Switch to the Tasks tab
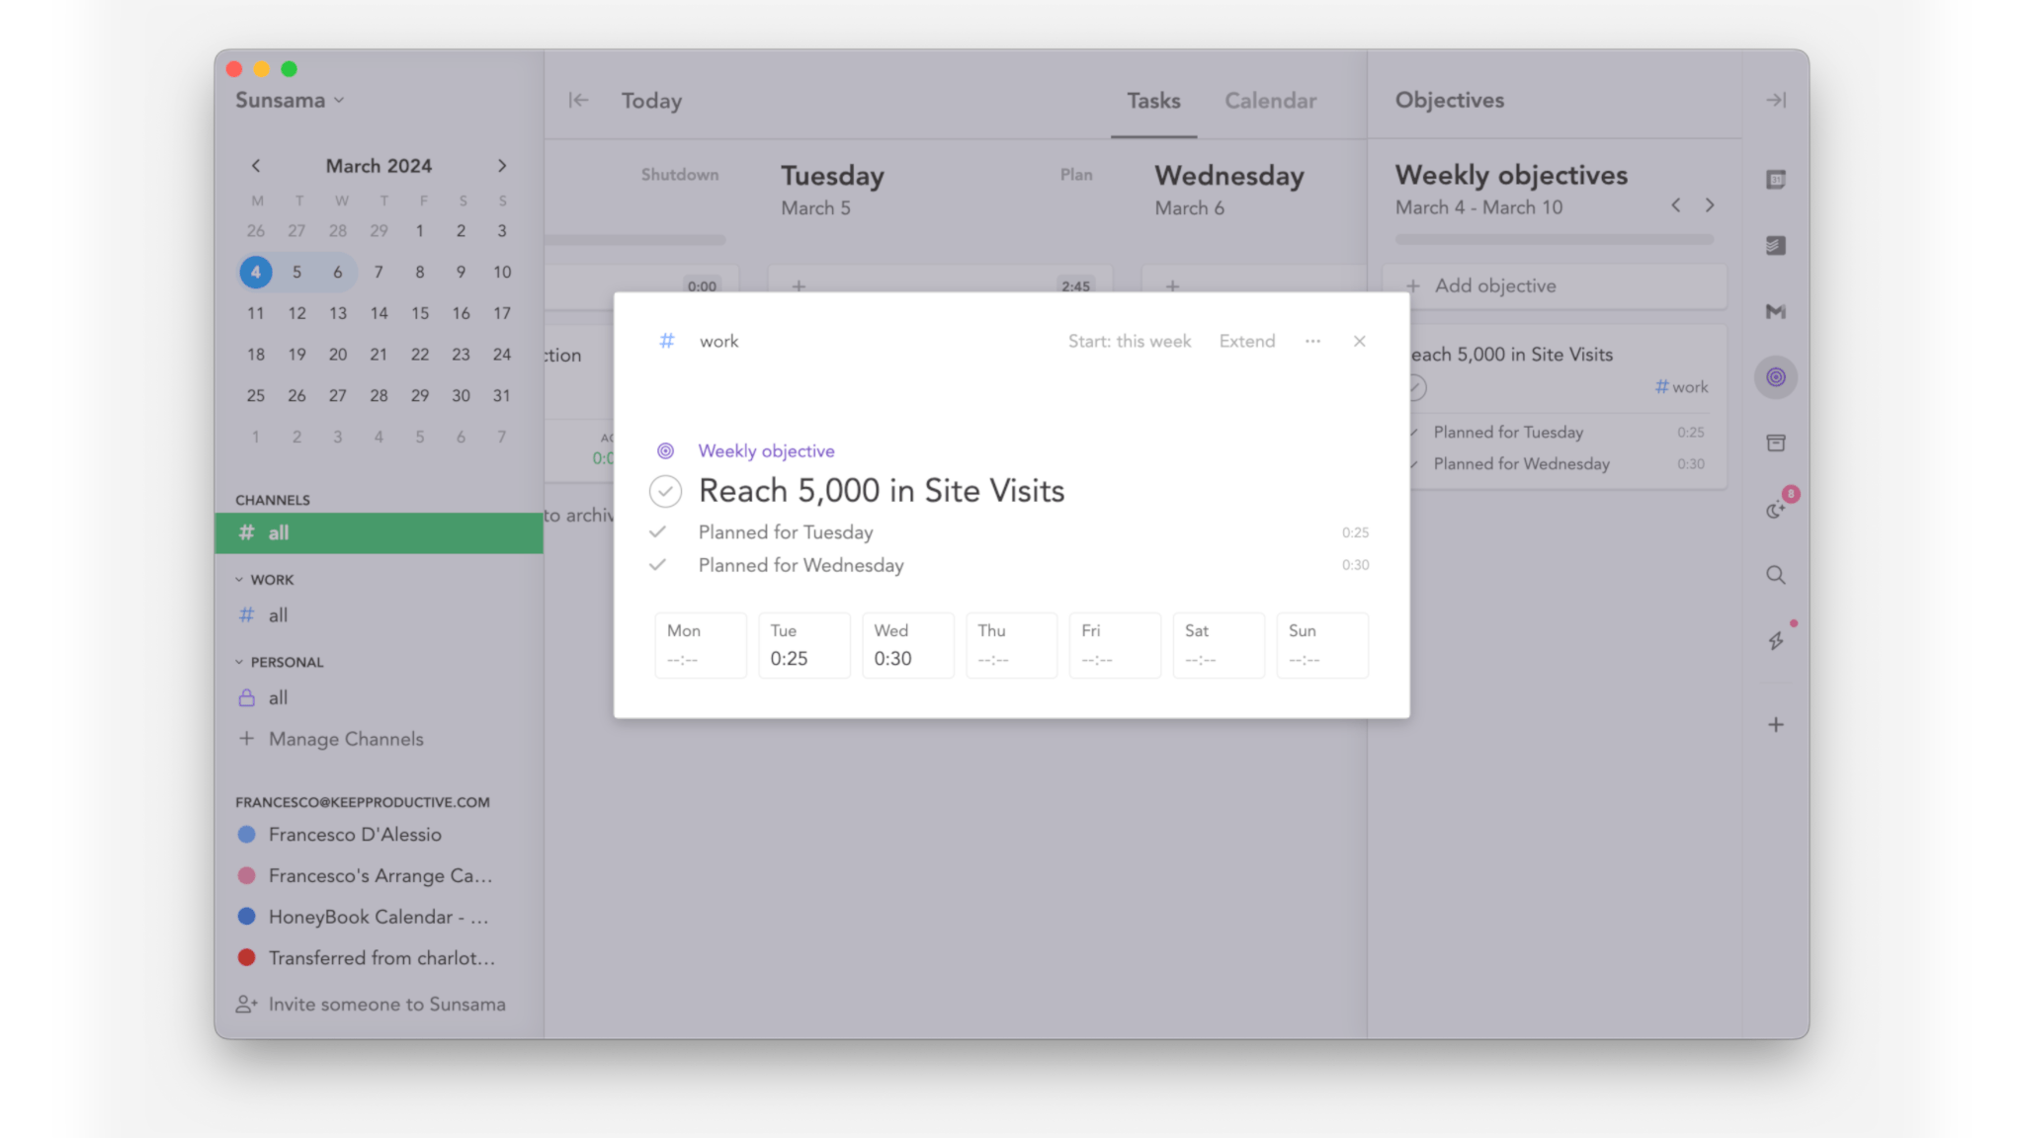 [1153, 100]
